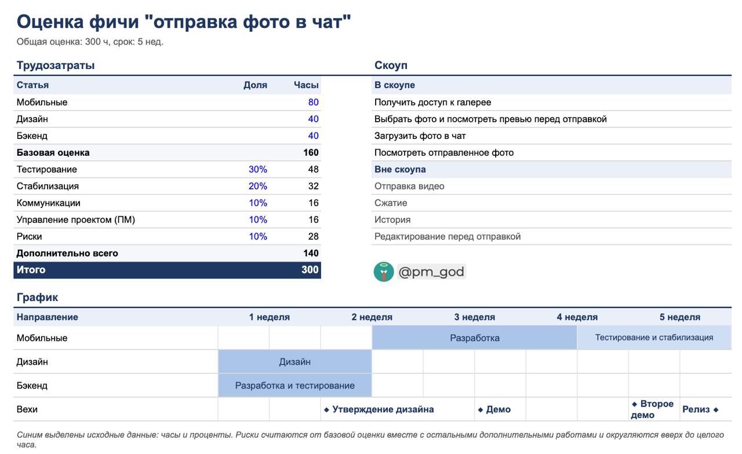Click the 28 hours cell for Риски
Screen dimensions: 742x454
pos(313,237)
